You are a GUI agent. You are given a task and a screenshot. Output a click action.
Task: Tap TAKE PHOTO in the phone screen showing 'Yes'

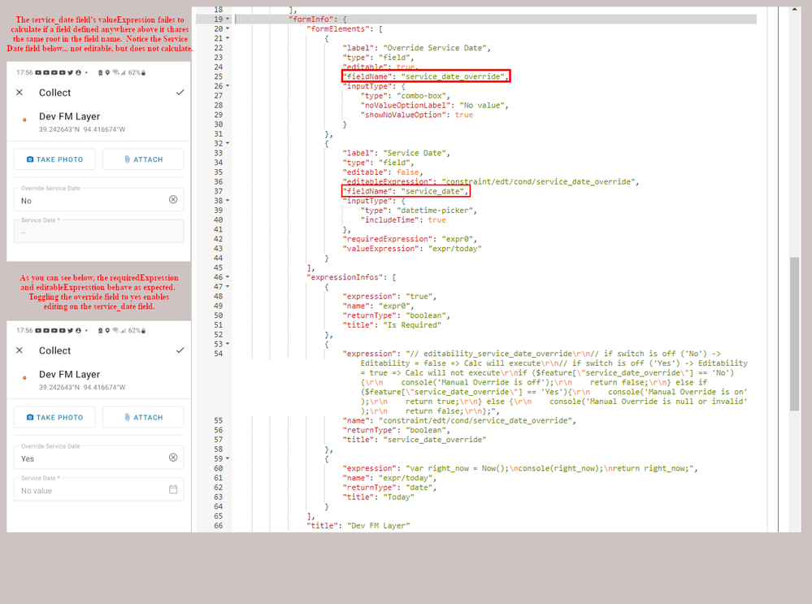(54, 418)
